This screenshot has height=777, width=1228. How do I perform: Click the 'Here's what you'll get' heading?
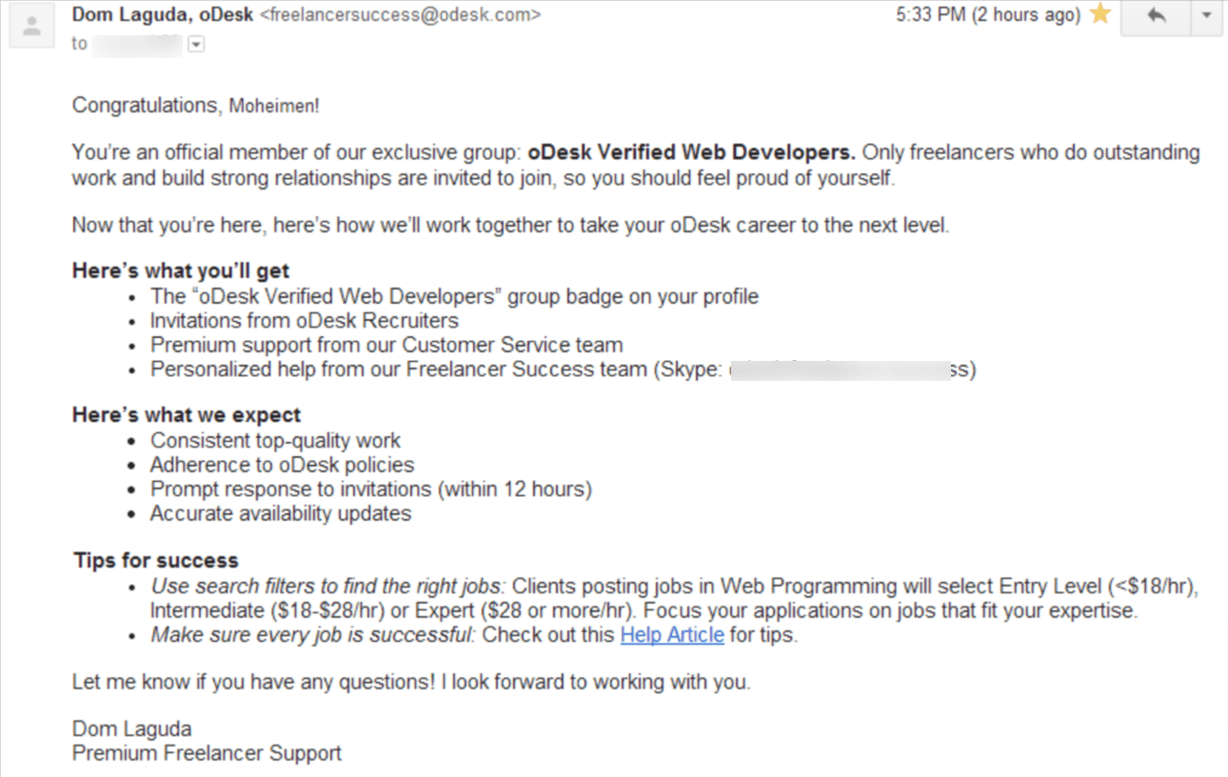(x=181, y=271)
